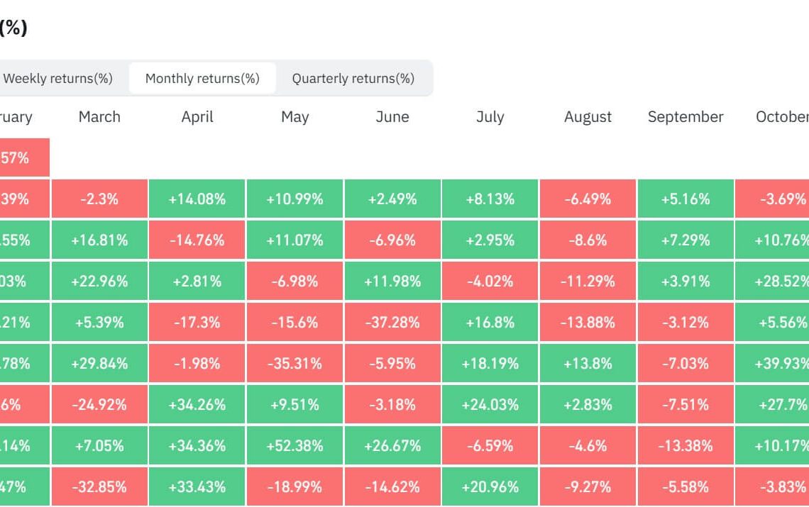Click the +22.96% March cell
Screen dimensions: 809x507
click(x=99, y=282)
